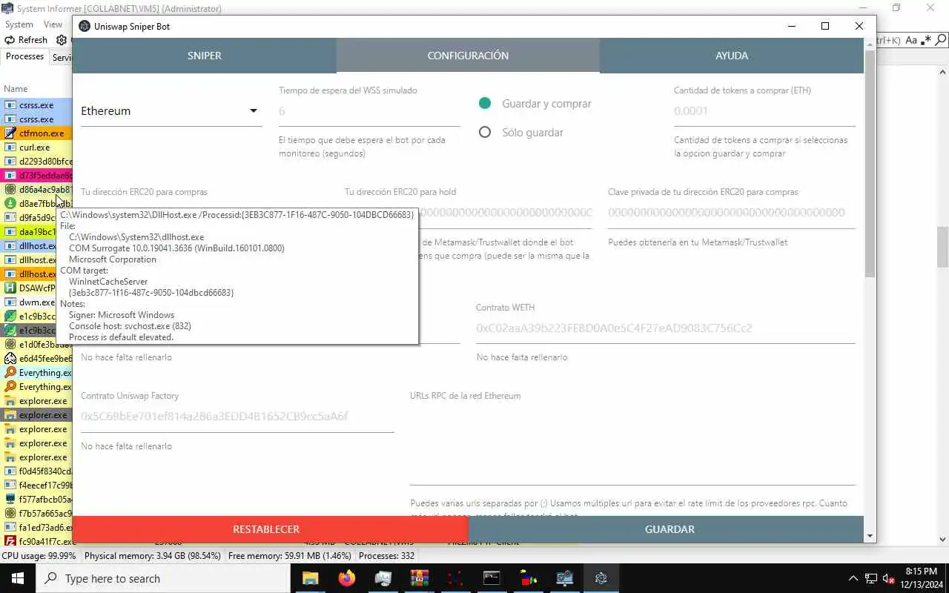This screenshot has width=949, height=593.
Task: Click green download icon of d8ae7fbb process
Action: (10, 204)
